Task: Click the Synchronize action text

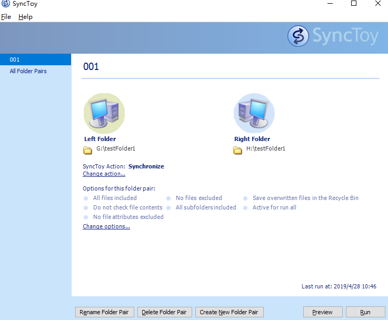Action: click(x=146, y=166)
